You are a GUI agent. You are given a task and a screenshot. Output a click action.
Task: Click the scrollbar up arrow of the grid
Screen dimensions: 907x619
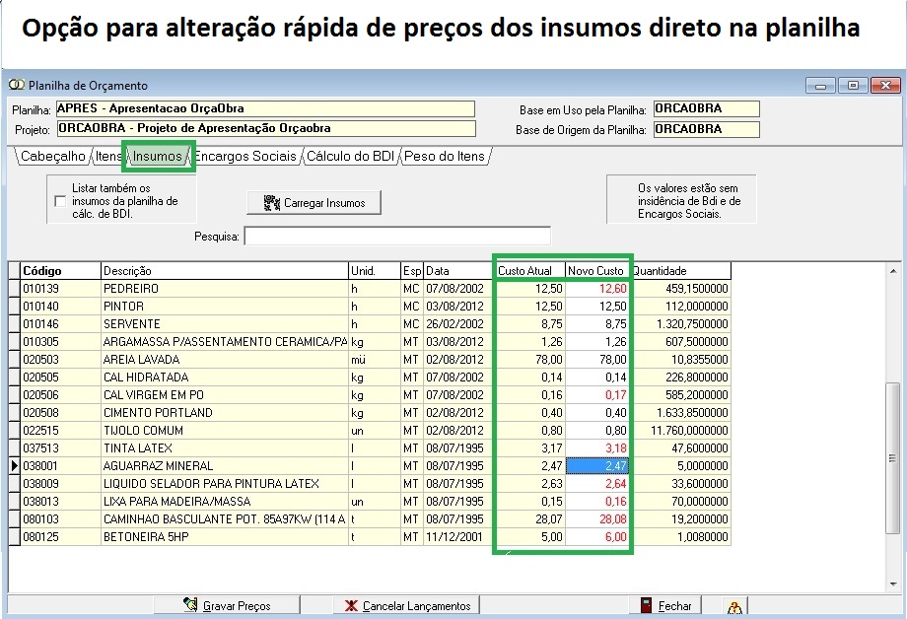(x=892, y=270)
